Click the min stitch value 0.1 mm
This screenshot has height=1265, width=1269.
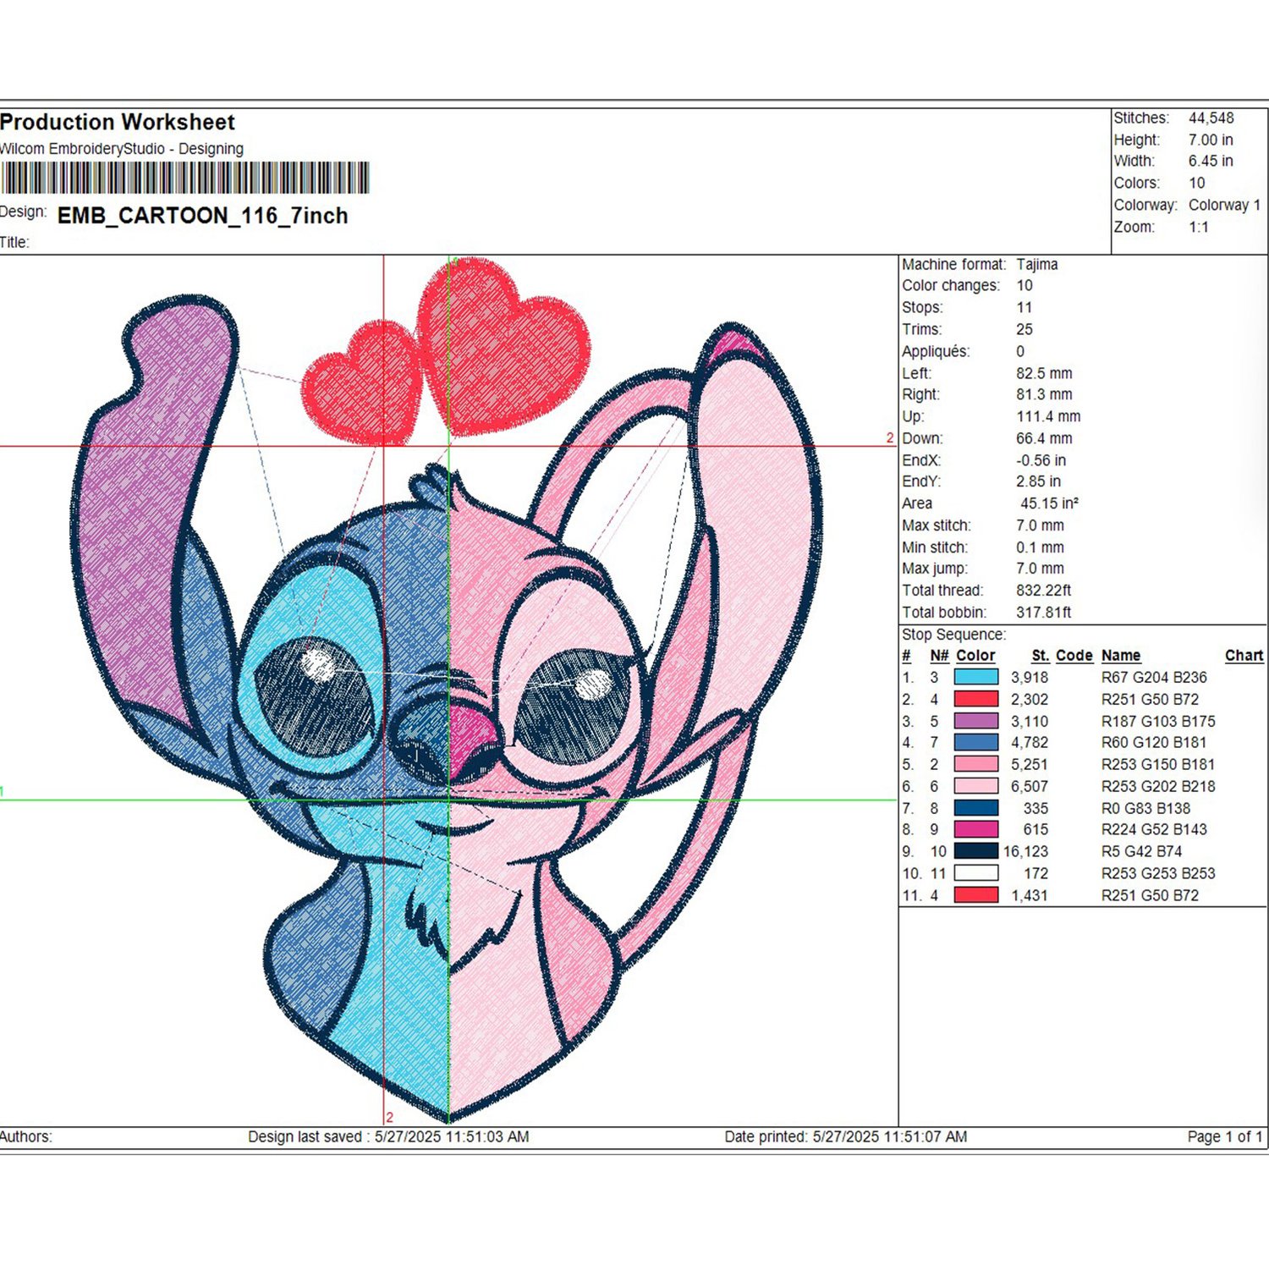tap(1041, 547)
